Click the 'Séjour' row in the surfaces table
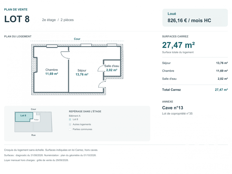 click(195, 63)
